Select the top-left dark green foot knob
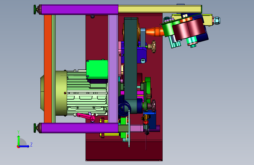254x165 pixels. click(x=35, y=10)
